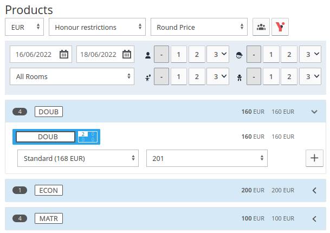The width and height of the screenshot is (330, 233).
Task: Open the All Rooms filter dropdown
Action: click(x=72, y=77)
